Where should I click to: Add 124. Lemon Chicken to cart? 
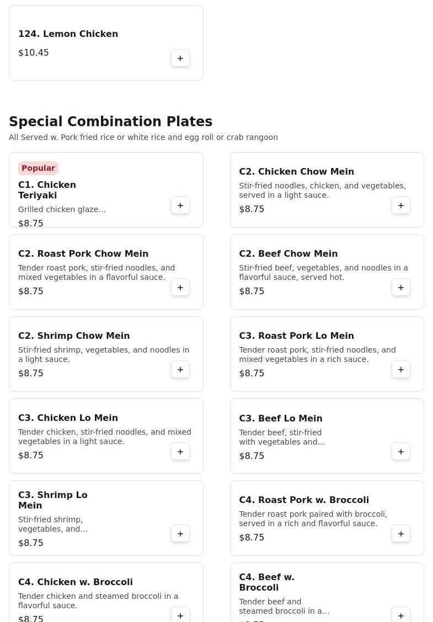(x=180, y=58)
